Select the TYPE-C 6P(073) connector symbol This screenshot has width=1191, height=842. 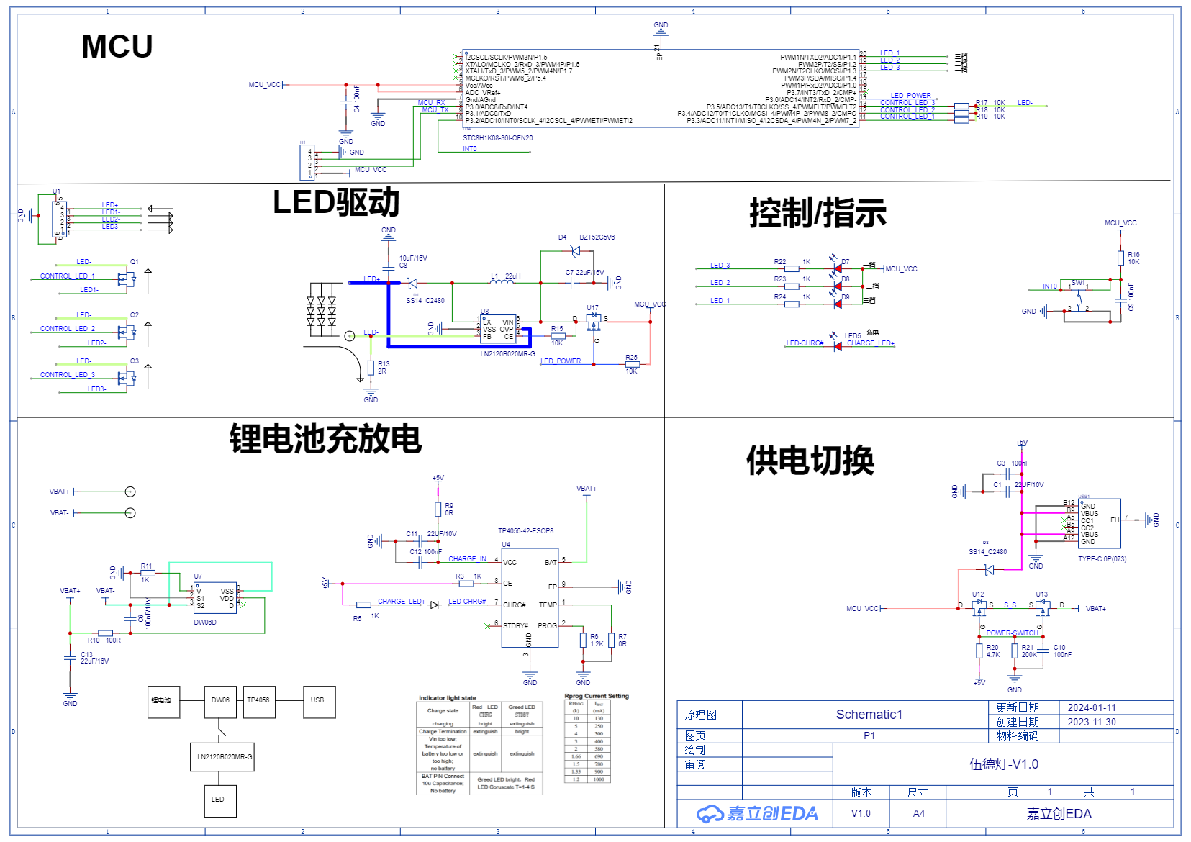pyautogui.click(x=1100, y=524)
